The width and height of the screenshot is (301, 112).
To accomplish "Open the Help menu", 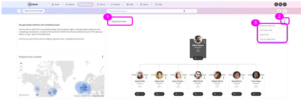I will [159, 4].
